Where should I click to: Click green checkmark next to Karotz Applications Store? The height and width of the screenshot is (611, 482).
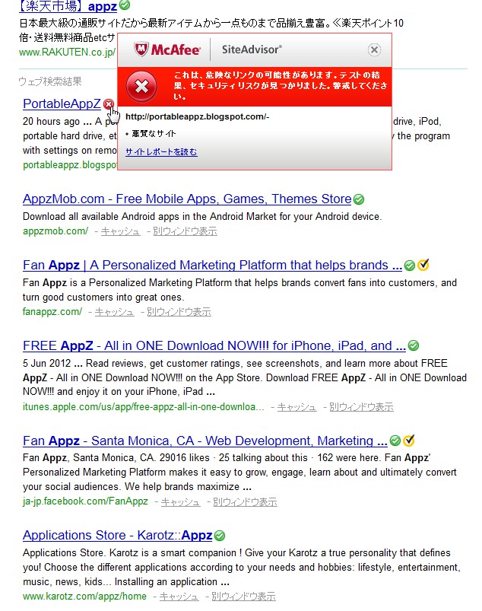(x=220, y=536)
